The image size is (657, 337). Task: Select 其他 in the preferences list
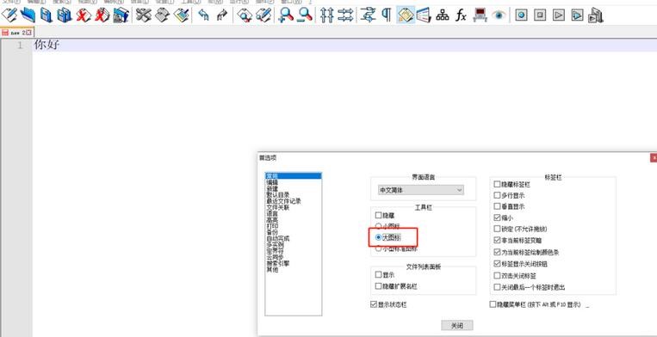[272, 269]
